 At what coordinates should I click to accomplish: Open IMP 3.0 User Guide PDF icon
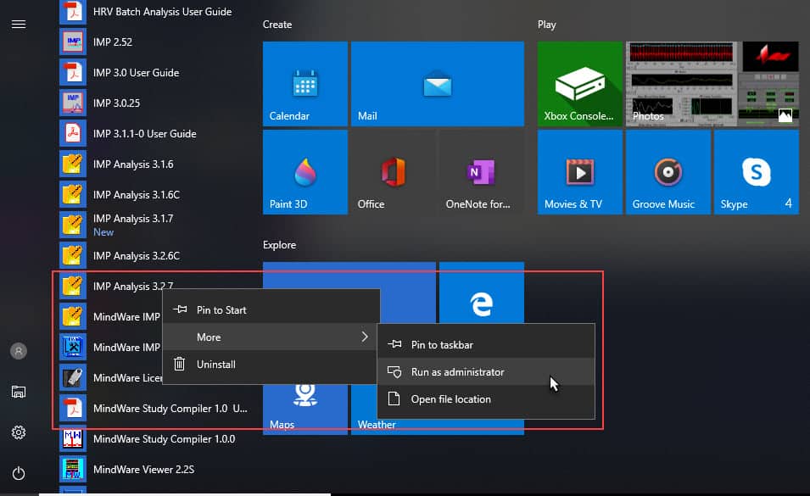point(73,72)
